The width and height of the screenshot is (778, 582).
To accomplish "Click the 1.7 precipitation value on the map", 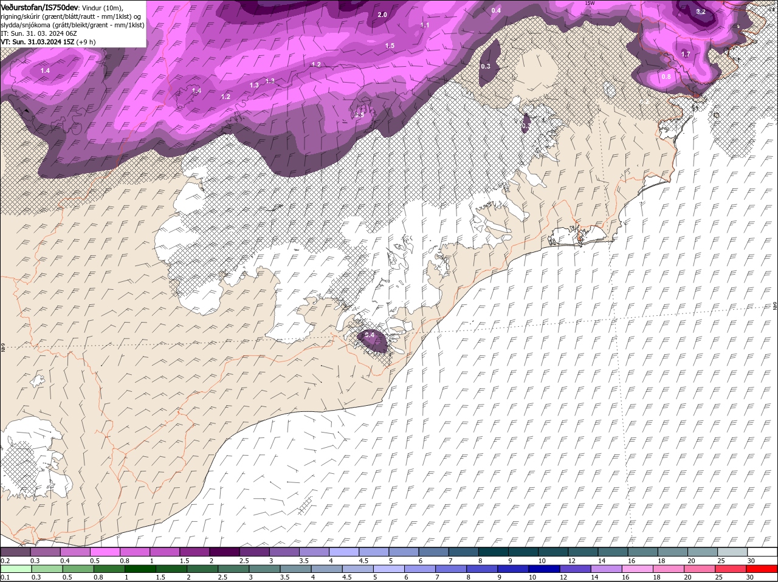I will [686, 54].
